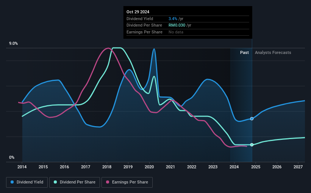Click the Past section label

click(x=244, y=52)
